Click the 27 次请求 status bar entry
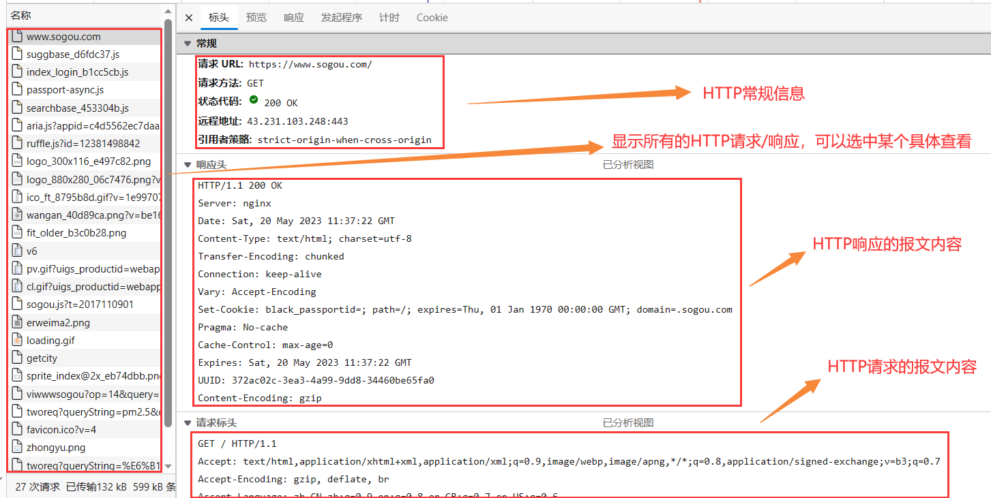 click(x=37, y=487)
